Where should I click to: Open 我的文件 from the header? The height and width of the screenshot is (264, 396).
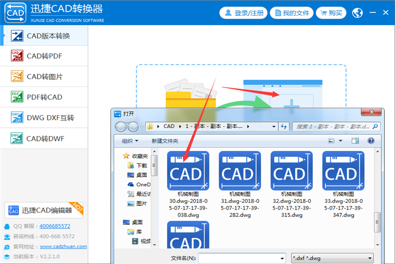point(291,13)
